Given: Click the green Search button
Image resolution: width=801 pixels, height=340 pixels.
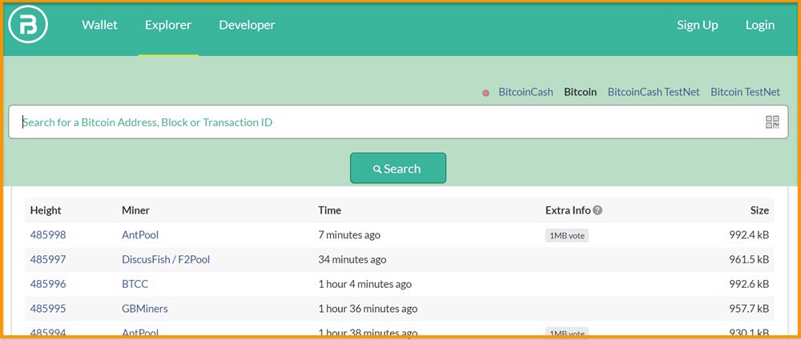Looking at the screenshot, I should (398, 168).
